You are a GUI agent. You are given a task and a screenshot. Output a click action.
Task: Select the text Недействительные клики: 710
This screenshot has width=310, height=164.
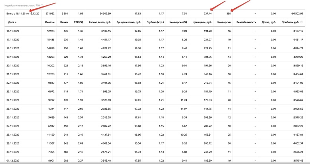[x=22, y=5]
